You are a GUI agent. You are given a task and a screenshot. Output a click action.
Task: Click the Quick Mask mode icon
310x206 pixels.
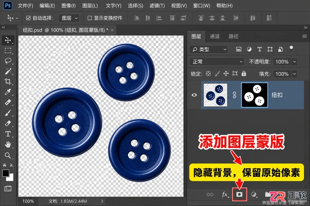(x=8, y=188)
